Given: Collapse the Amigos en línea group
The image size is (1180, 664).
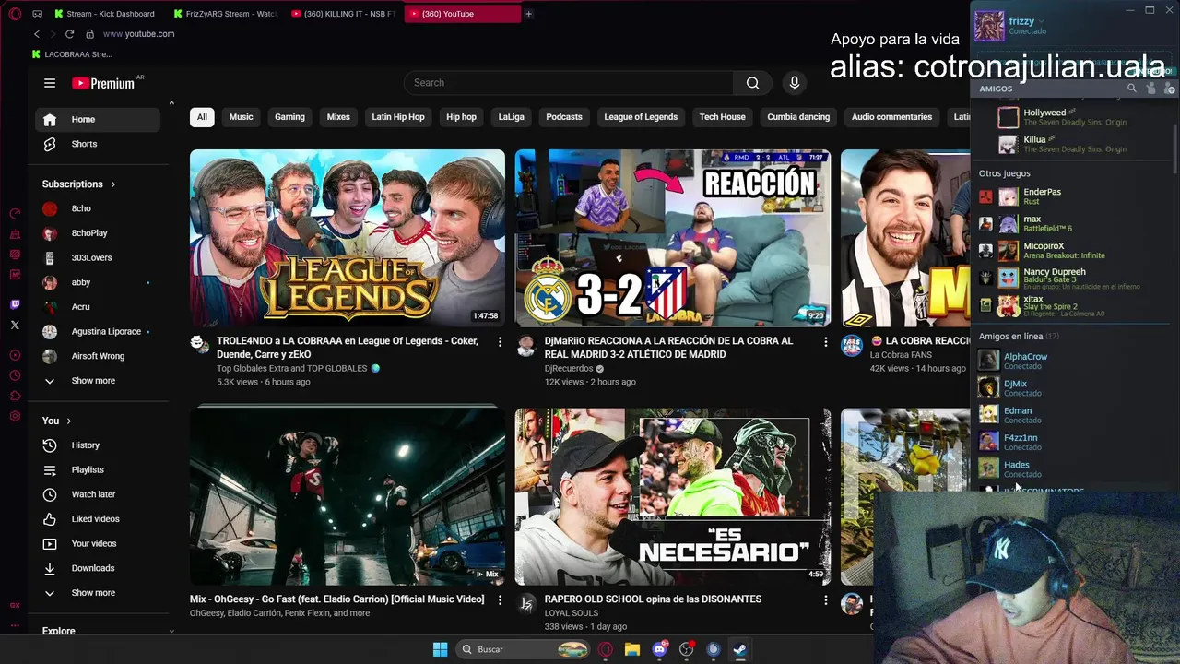Looking at the screenshot, I should 1019,337.
